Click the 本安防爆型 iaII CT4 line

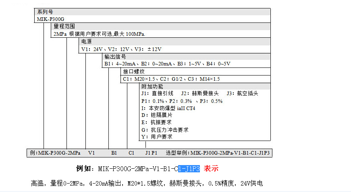(x=168, y=108)
